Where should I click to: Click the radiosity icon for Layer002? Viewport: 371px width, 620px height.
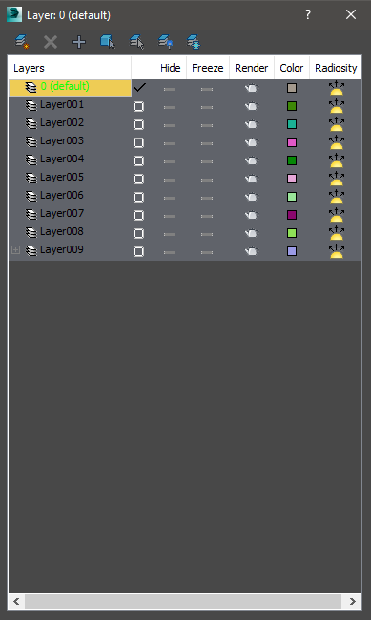(337, 124)
